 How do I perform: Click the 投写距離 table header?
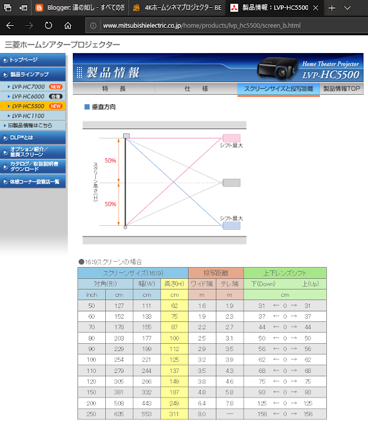point(216,273)
